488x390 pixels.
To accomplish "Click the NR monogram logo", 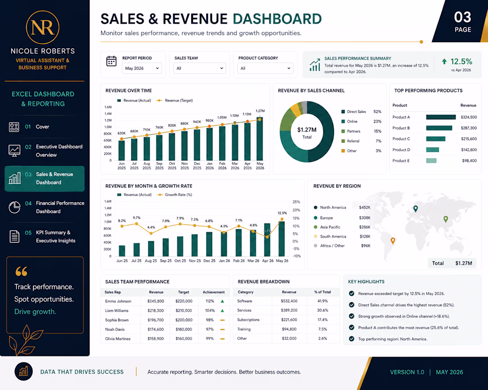I will pyautogui.click(x=43, y=27).
